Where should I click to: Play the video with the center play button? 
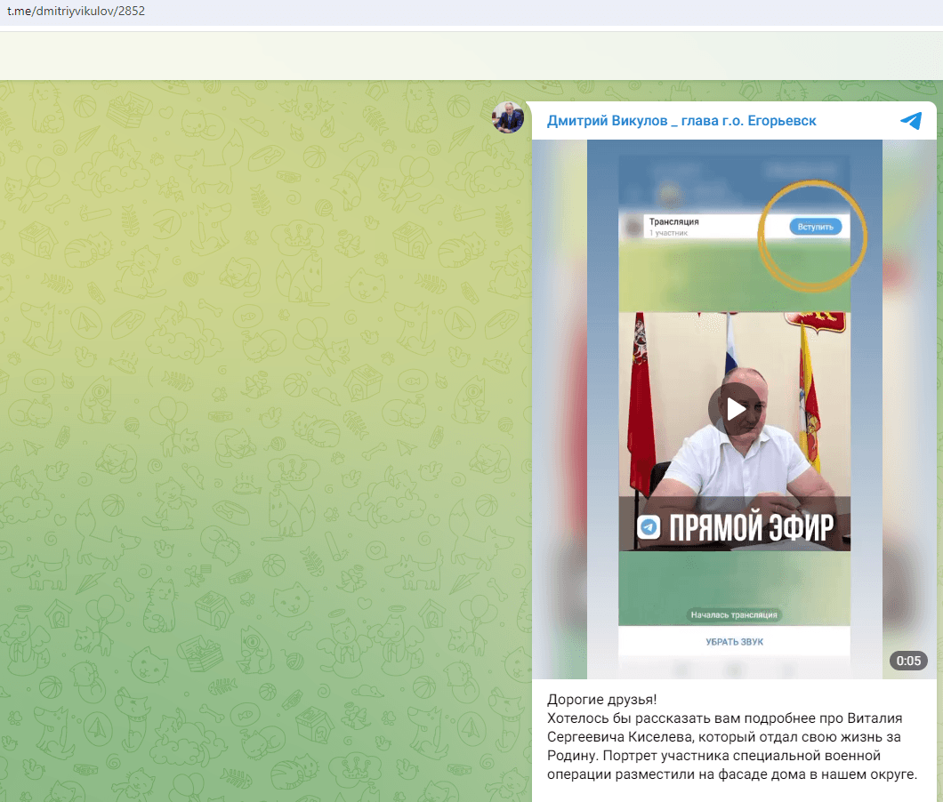[734, 409]
